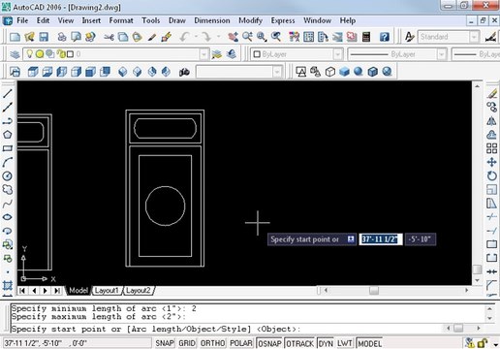Select the Circle draw tool
The image size is (500, 349).
pyautogui.click(x=8, y=175)
